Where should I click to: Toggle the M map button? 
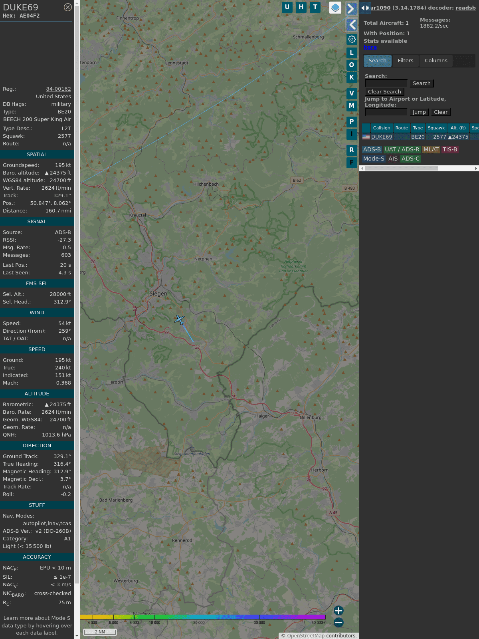[352, 105]
